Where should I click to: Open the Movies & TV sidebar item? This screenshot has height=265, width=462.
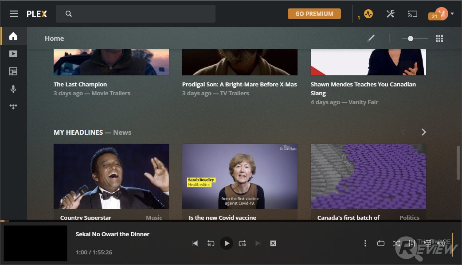point(13,54)
